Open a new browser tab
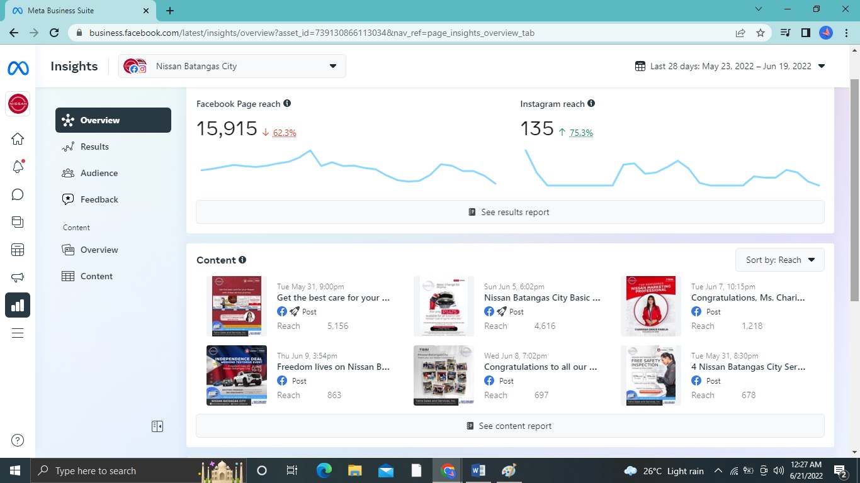Image resolution: width=860 pixels, height=483 pixels. [170, 11]
